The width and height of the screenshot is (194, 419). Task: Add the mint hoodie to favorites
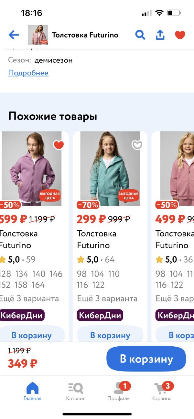(x=137, y=145)
